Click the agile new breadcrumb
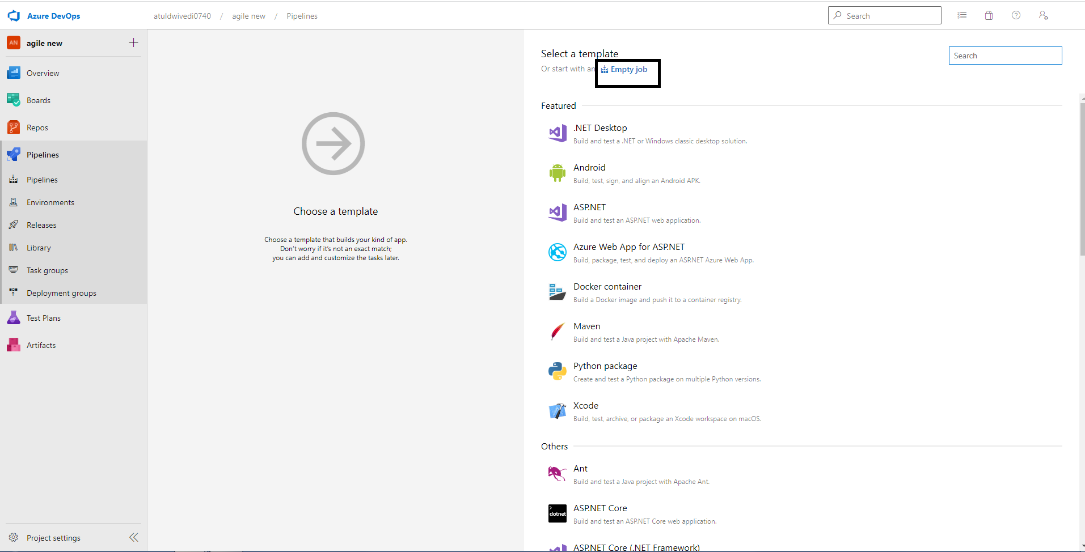This screenshot has height=552, width=1085. tap(248, 16)
